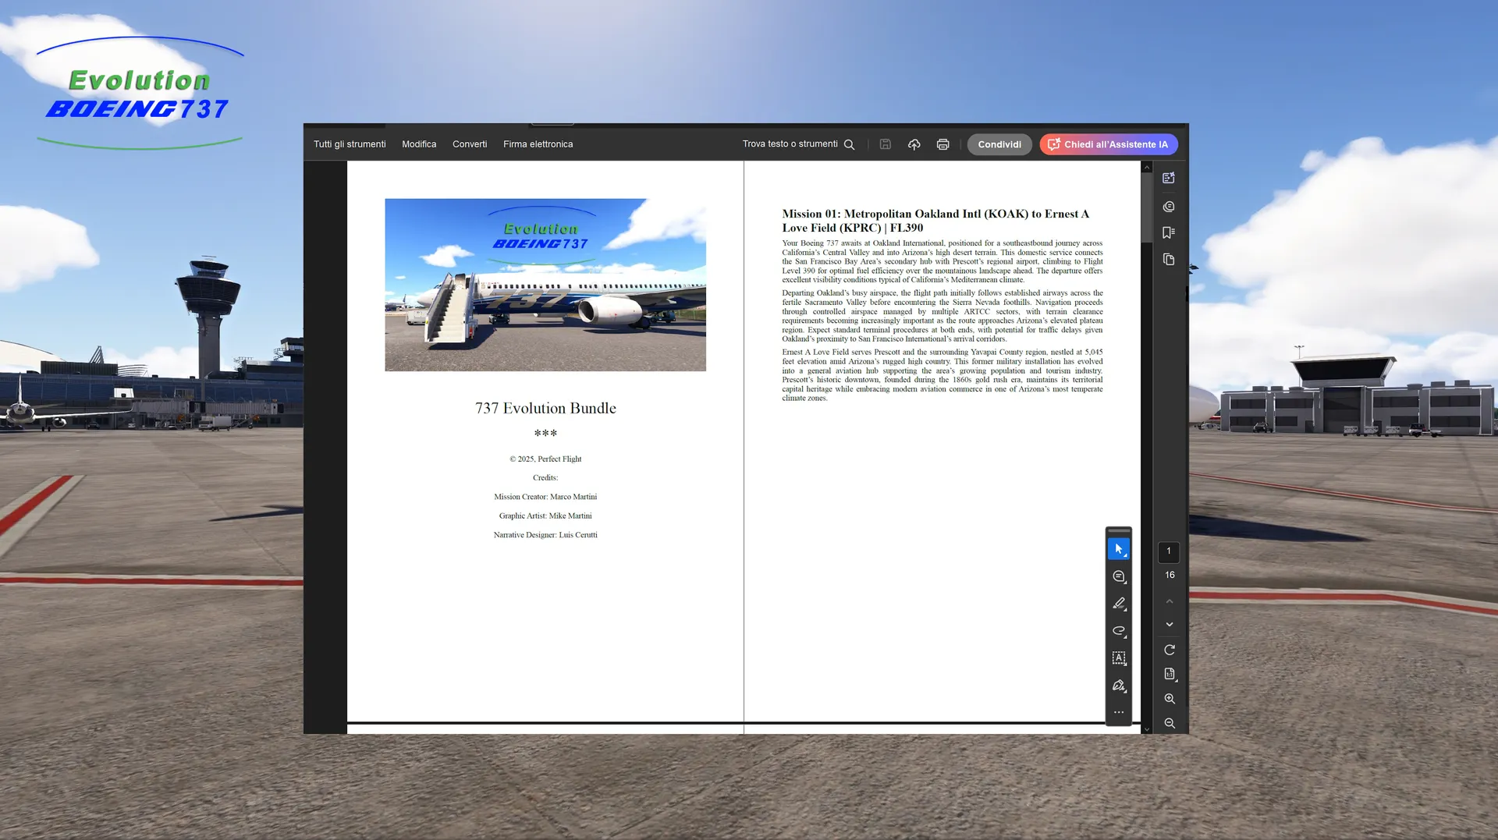Viewport: 1498px width, 840px height.
Task: Click 'Narrative Designer: Luis Cerutti' text
Action: coord(545,535)
